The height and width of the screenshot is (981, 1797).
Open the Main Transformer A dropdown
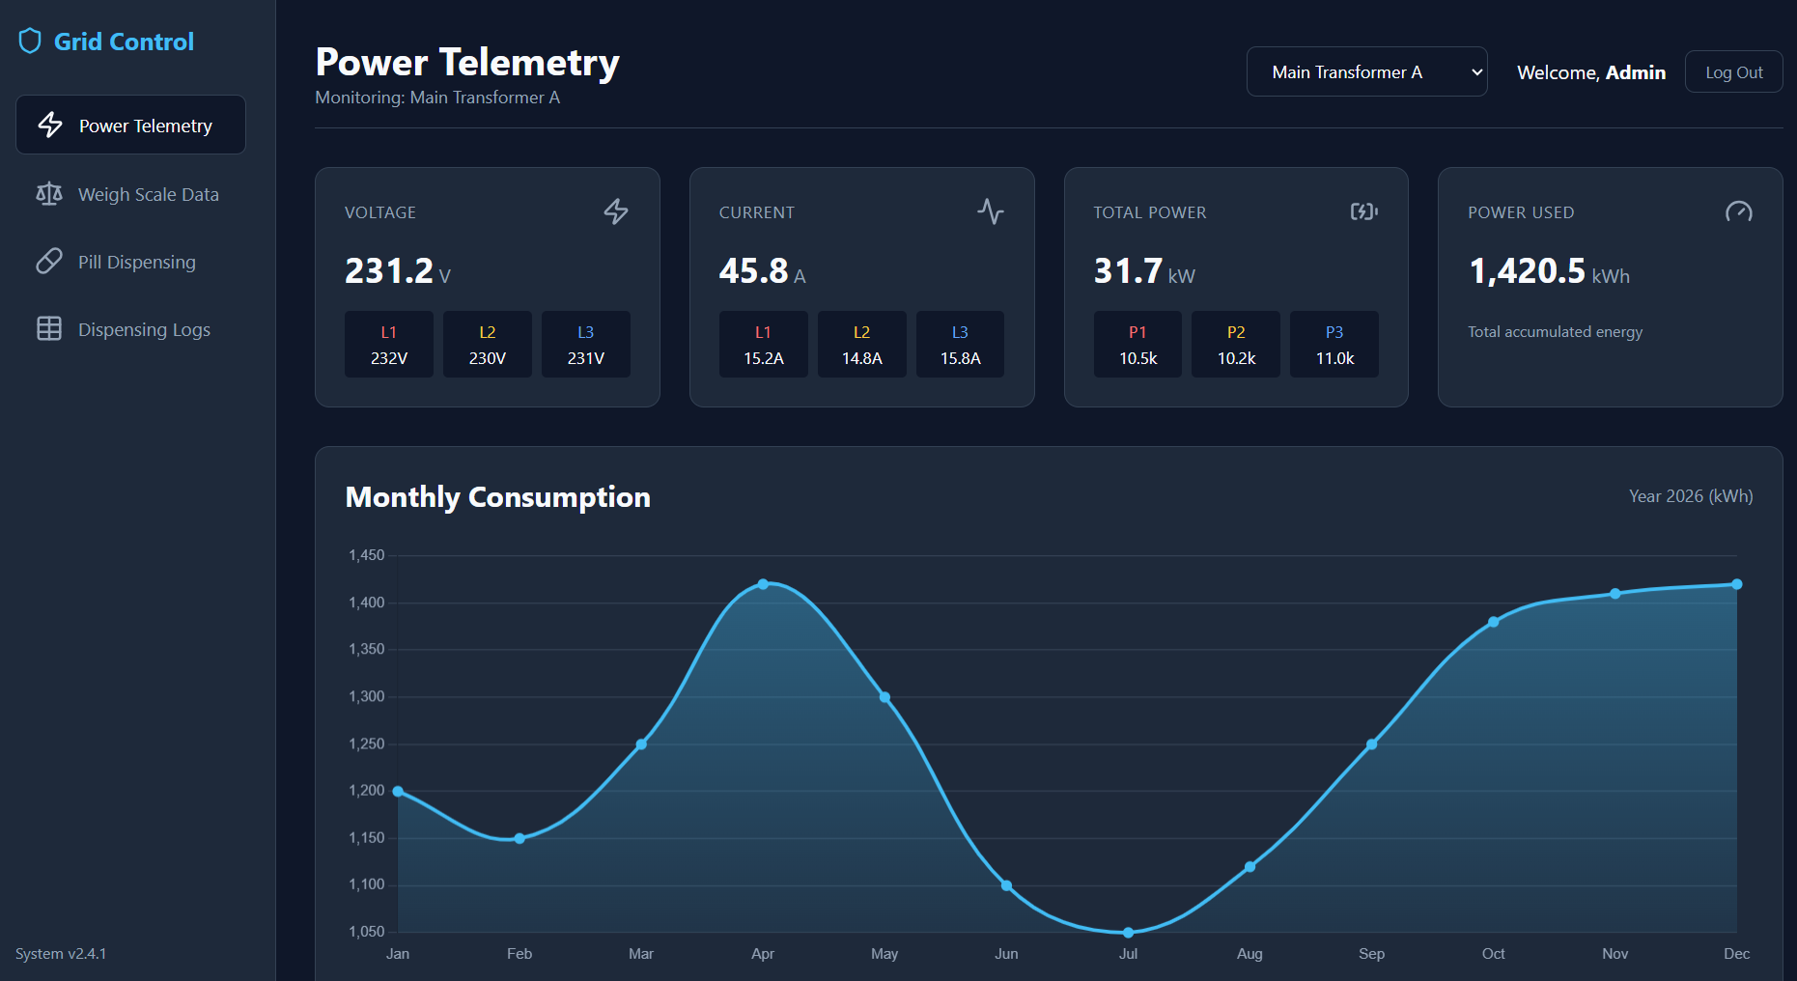(x=1366, y=71)
